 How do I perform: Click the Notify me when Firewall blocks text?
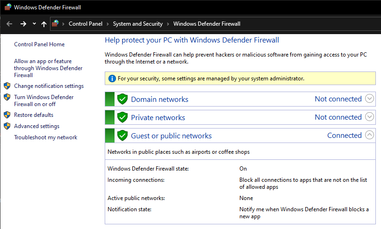[304, 213]
